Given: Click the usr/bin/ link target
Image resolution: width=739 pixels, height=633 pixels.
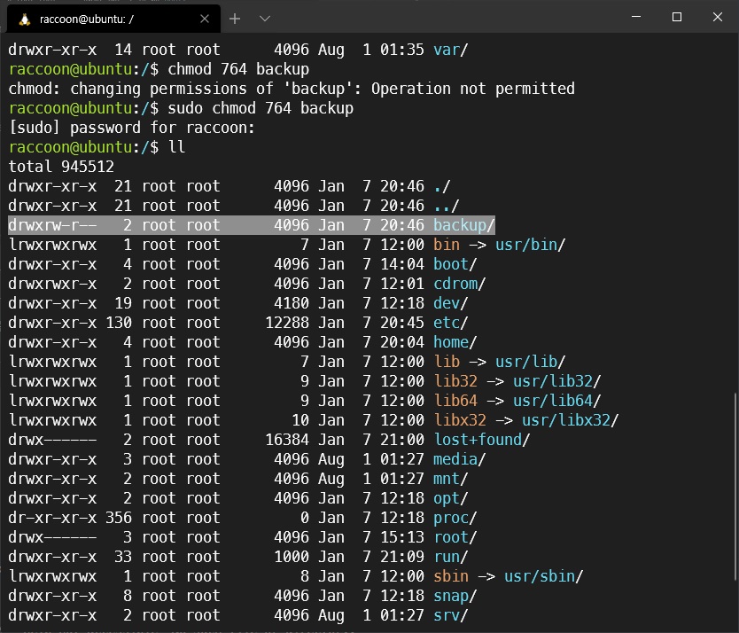Looking at the screenshot, I should point(530,245).
